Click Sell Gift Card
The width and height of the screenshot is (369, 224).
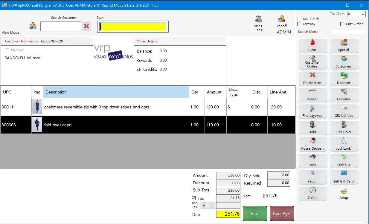[x=344, y=177]
